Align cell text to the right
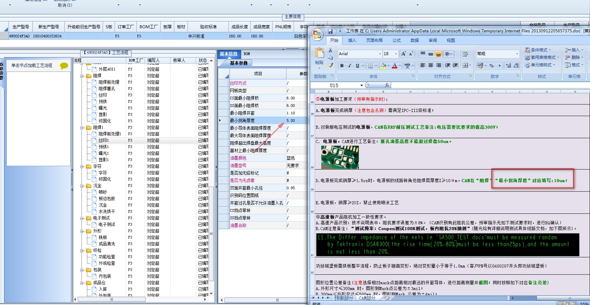The image size is (590, 305). pyautogui.click(x=439, y=65)
